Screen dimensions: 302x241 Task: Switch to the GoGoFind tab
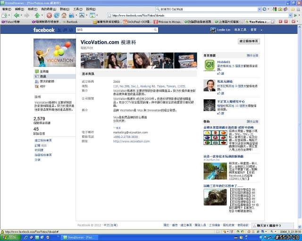pyautogui.click(x=137, y=22)
